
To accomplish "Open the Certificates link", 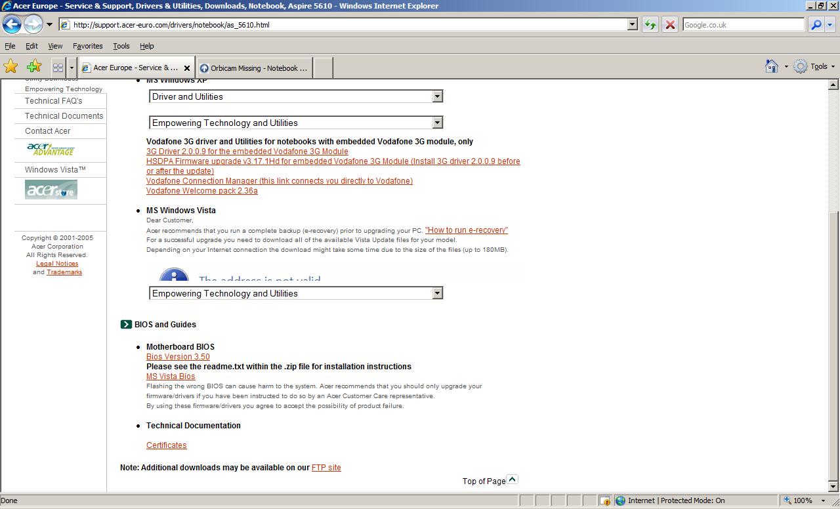I will (167, 445).
